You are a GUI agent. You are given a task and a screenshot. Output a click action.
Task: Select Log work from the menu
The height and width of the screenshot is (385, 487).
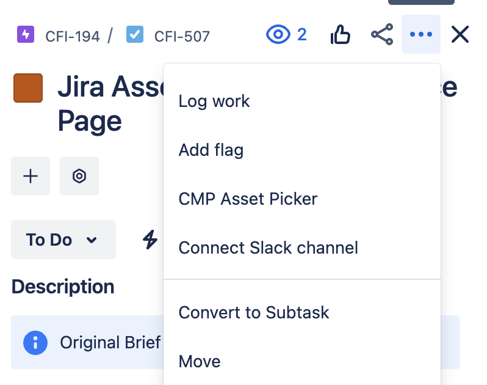(x=302, y=101)
